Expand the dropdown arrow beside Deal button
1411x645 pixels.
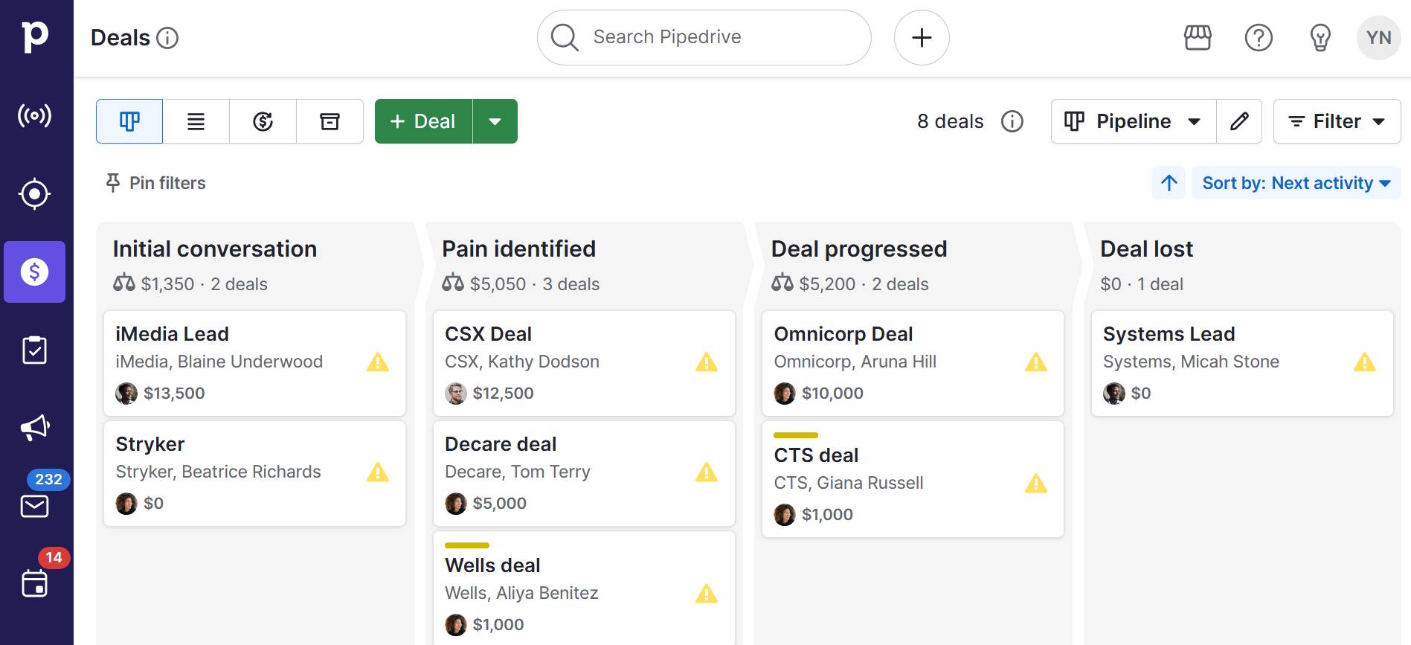495,121
